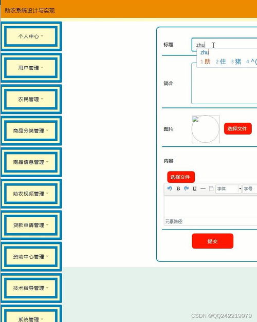
Task: Expand the 个人中心 sidebar menu
Action: [x=31, y=36]
